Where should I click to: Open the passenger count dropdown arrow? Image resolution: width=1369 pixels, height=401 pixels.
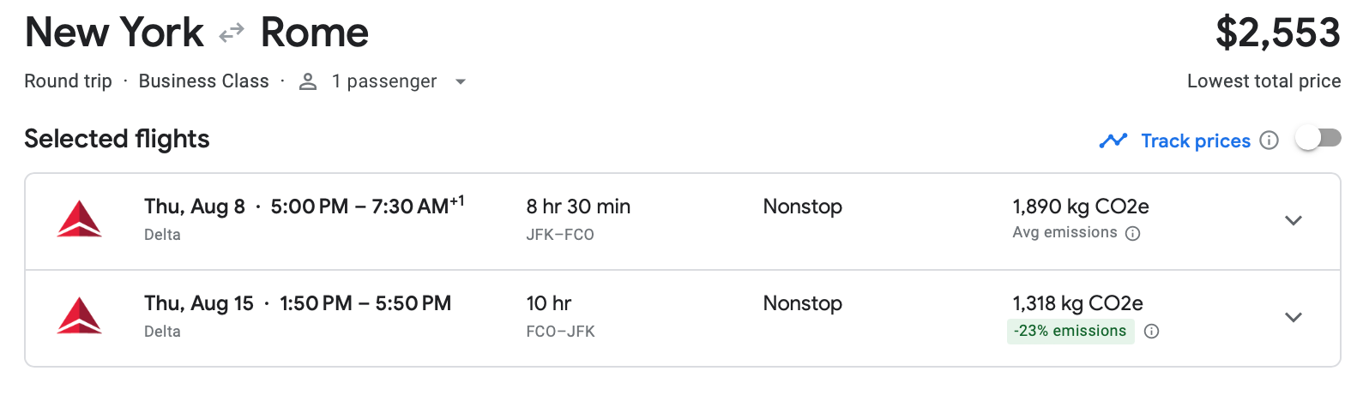tap(461, 81)
